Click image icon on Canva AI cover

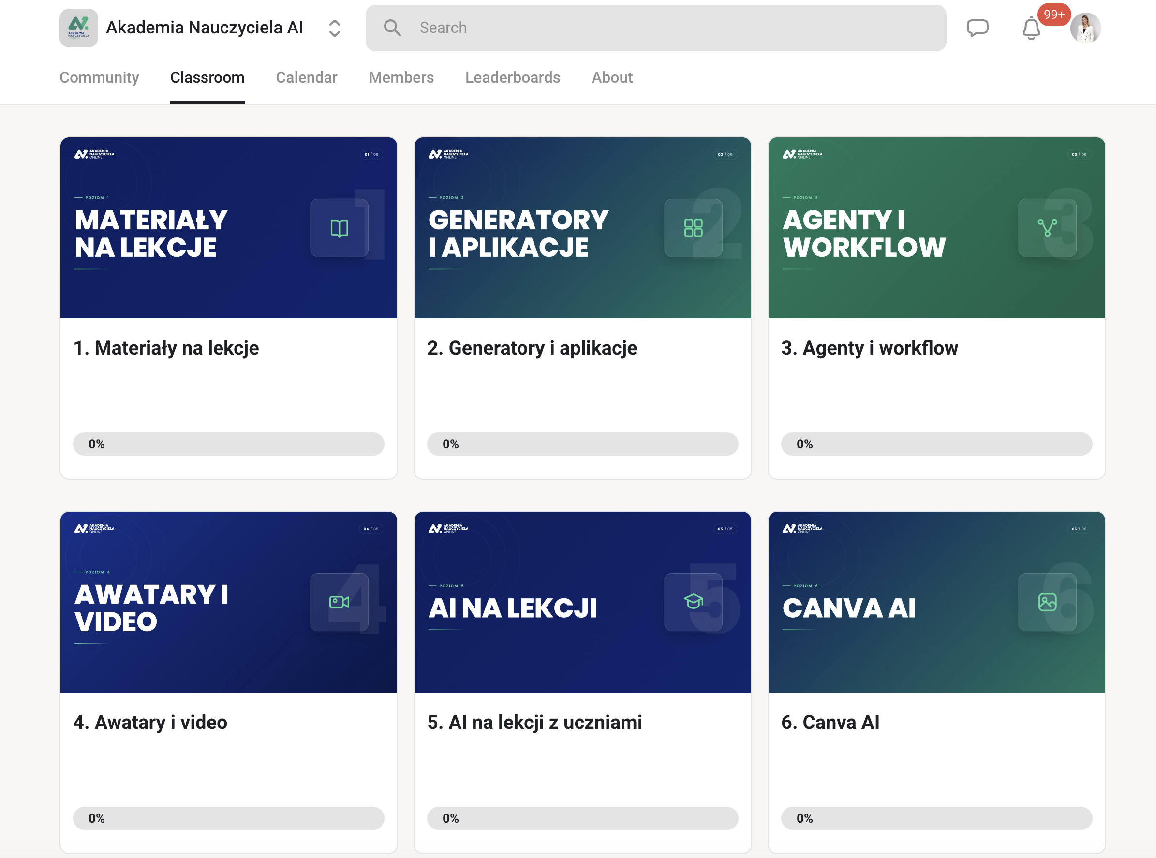pyautogui.click(x=1048, y=602)
